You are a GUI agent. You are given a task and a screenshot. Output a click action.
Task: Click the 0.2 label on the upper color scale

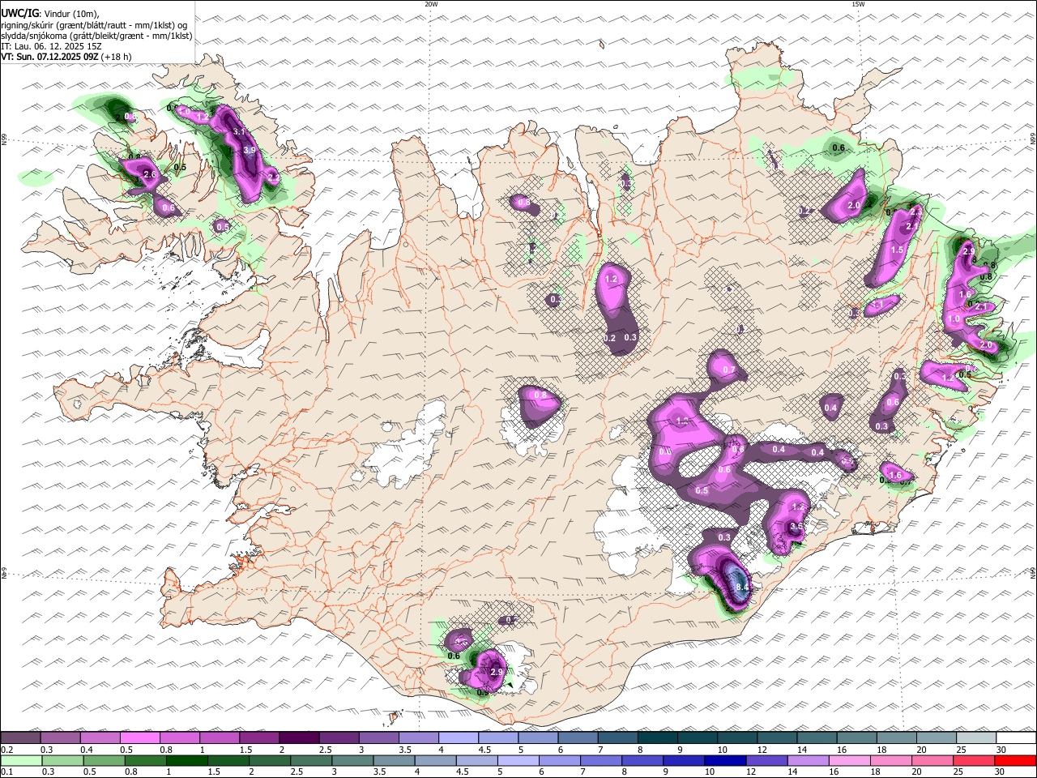6,750
